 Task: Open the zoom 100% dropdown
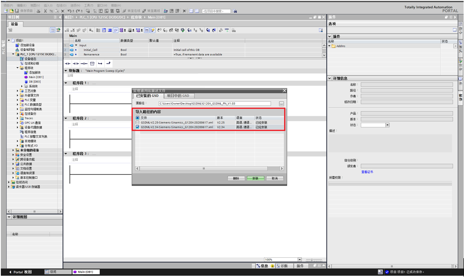[300, 259]
